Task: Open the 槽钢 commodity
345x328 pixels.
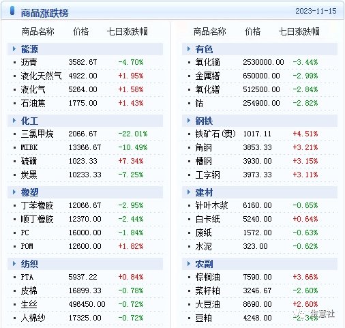Action: coord(203,161)
